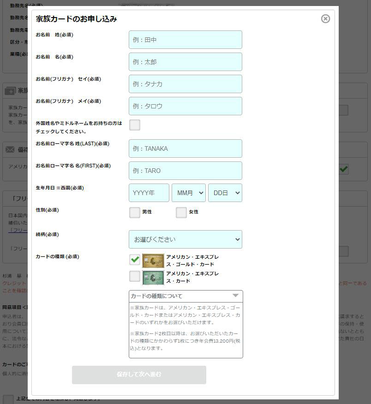Click the green card thumbnail image
The image size is (371, 404).
point(153,278)
